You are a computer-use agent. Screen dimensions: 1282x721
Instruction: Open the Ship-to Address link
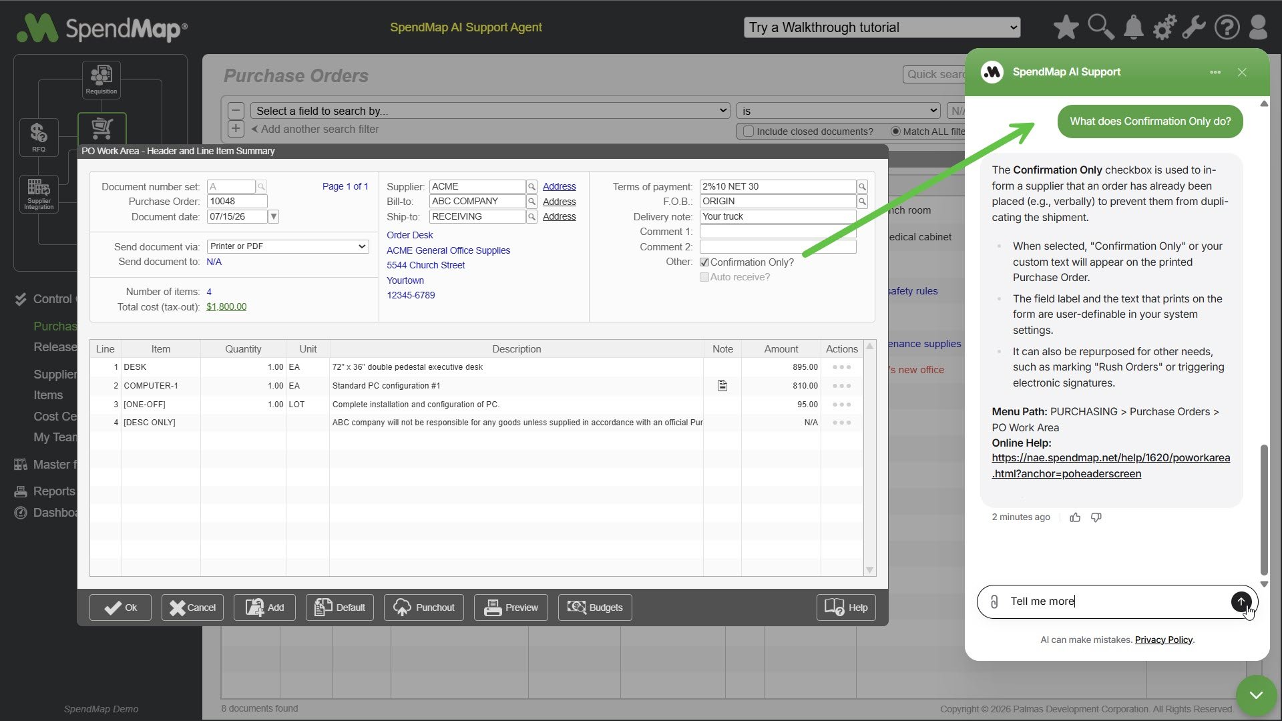coord(560,217)
